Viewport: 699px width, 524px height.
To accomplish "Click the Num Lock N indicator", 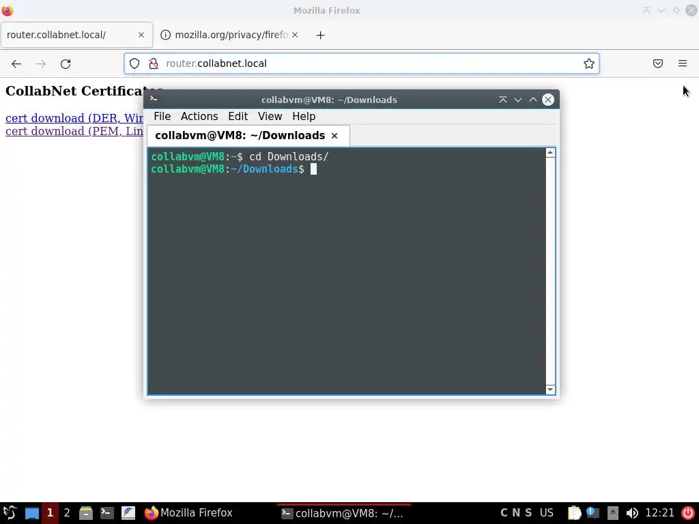I will coord(516,513).
